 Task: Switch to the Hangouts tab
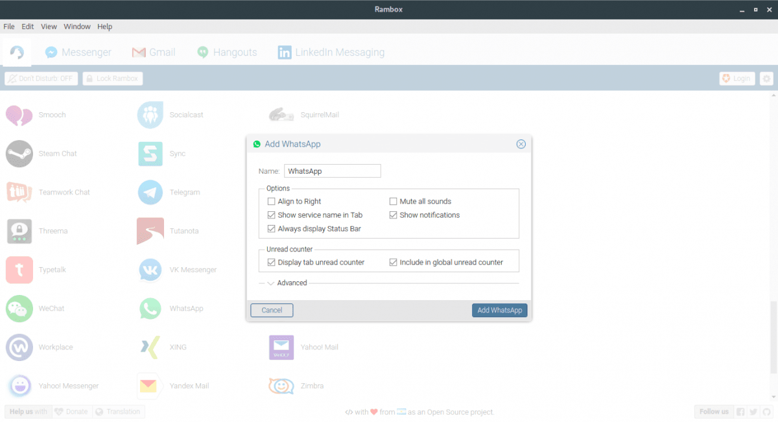coord(227,53)
